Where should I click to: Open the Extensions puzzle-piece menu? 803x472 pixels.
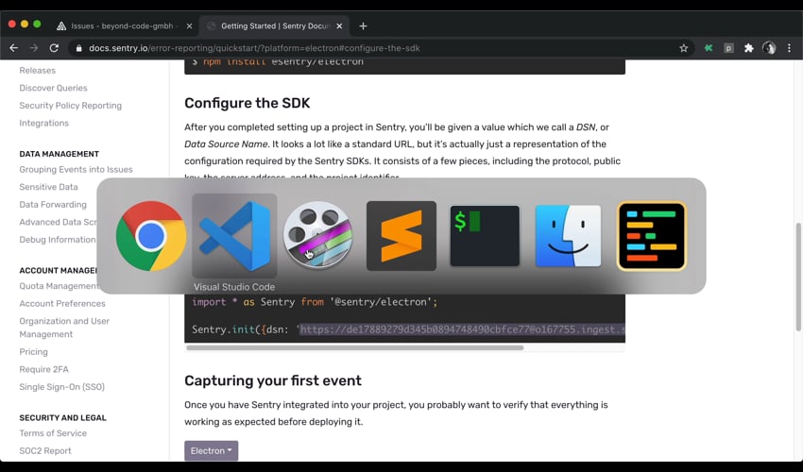click(749, 48)
